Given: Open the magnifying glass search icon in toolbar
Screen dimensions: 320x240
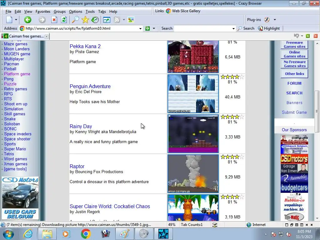Looking at the screenshot, I should click(x=75, y=20).
